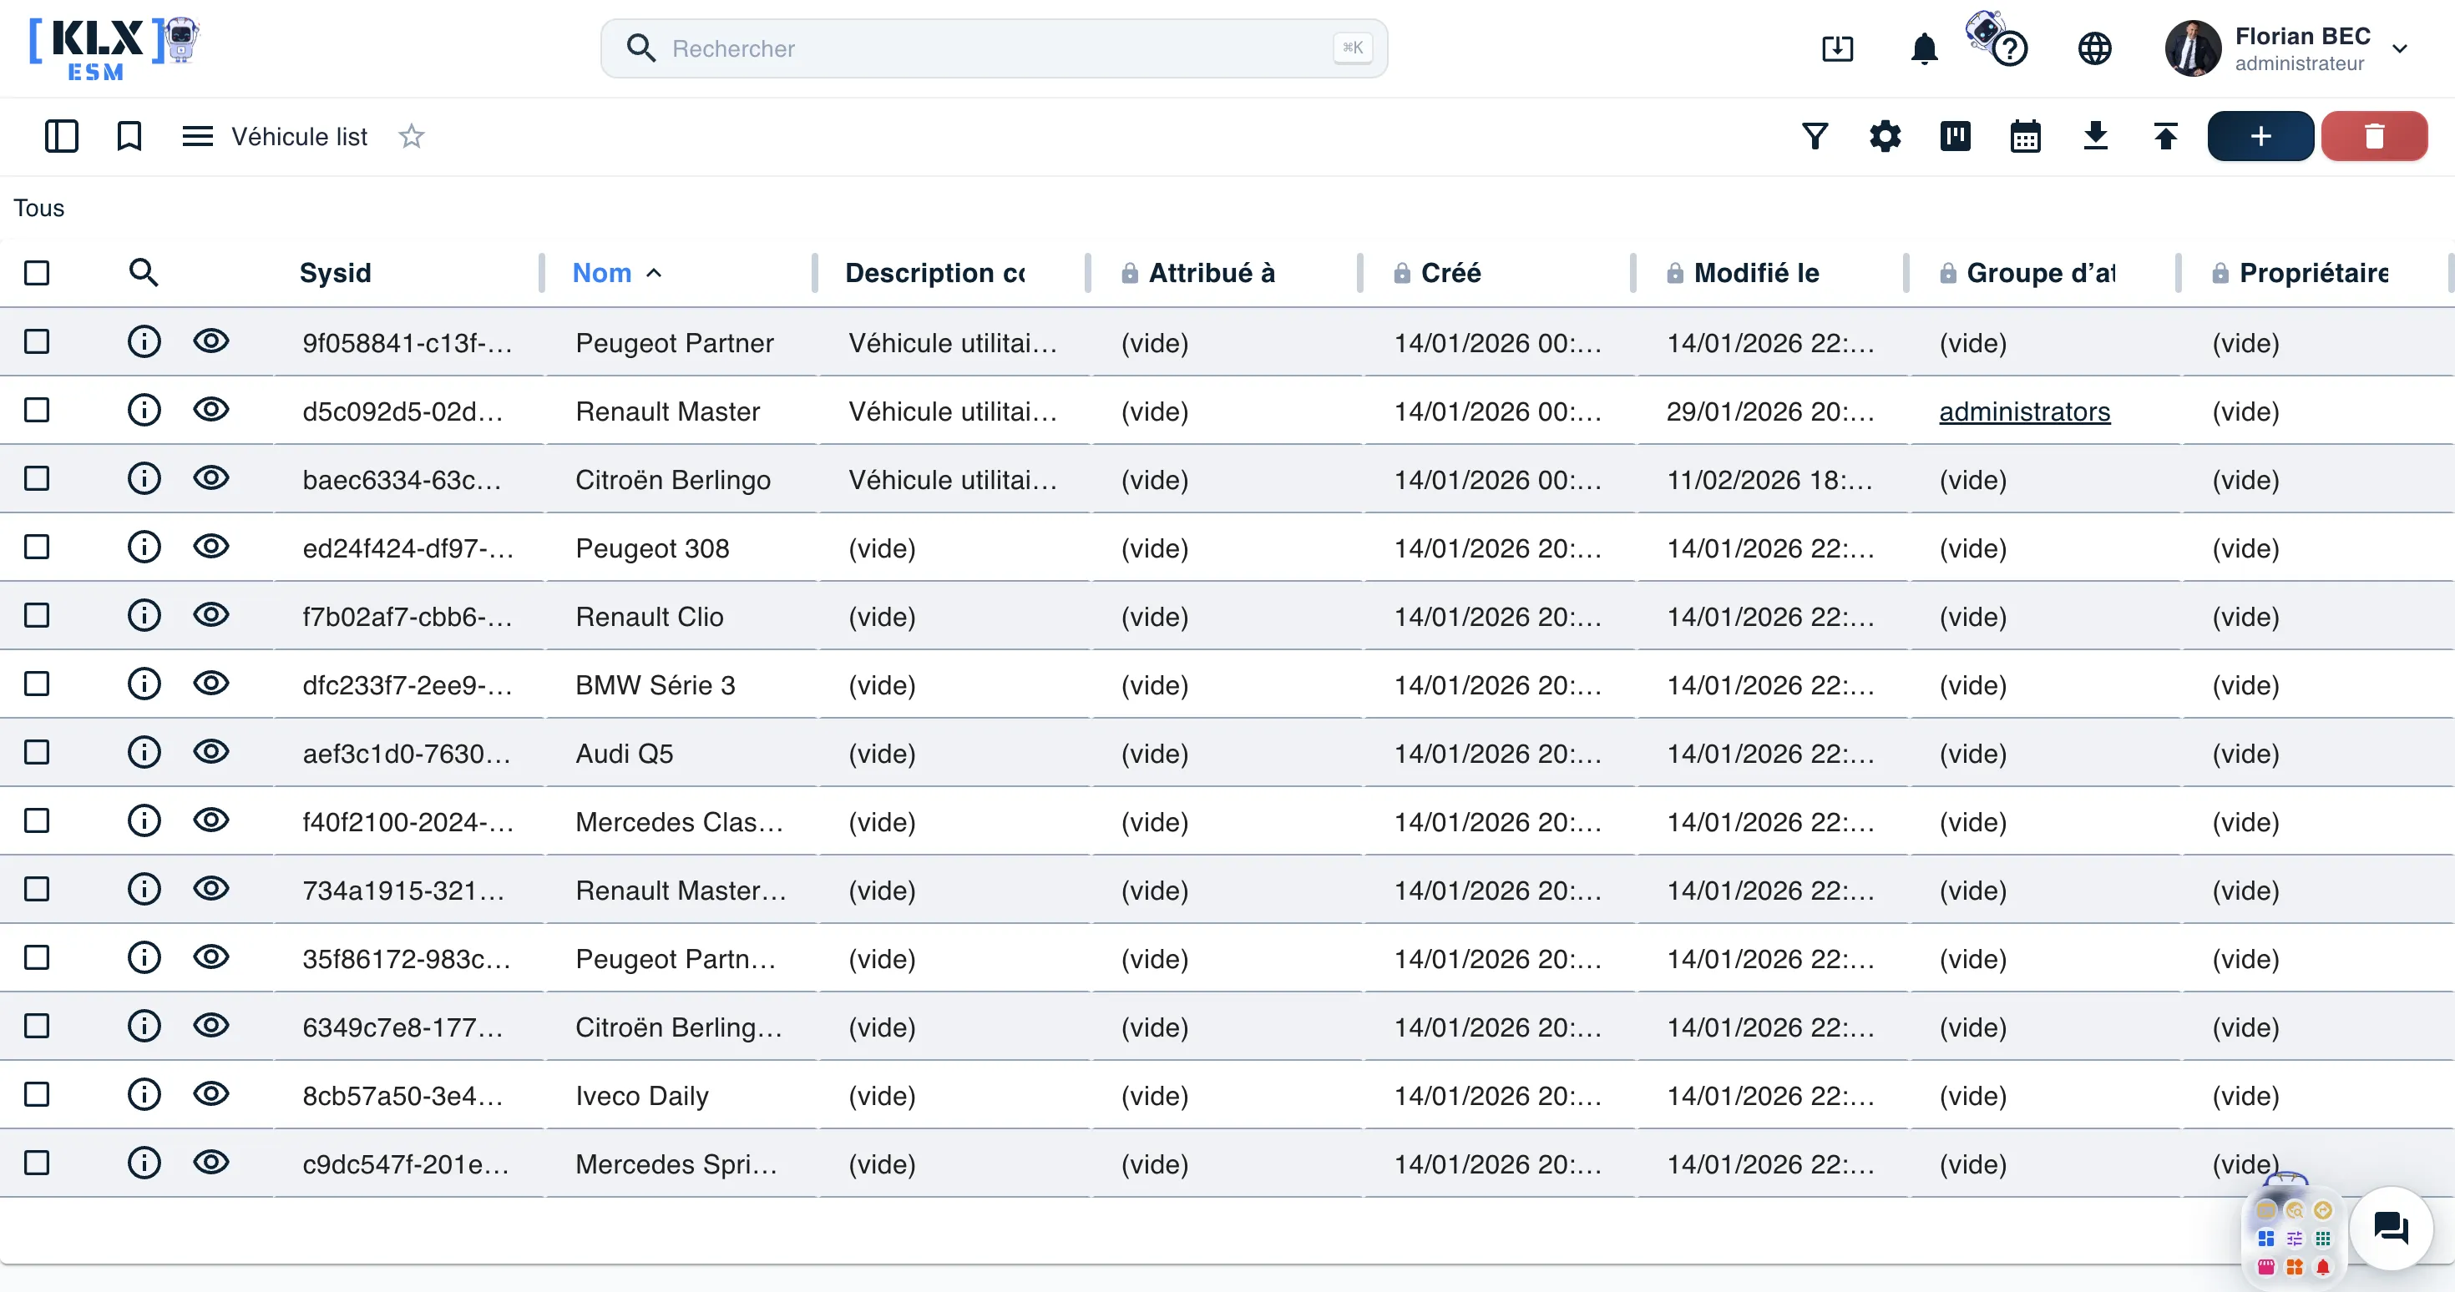Viewport: 2455px width, 1292px height.
Task: Click the download export icon
Action: click(x=2095, y=136)
